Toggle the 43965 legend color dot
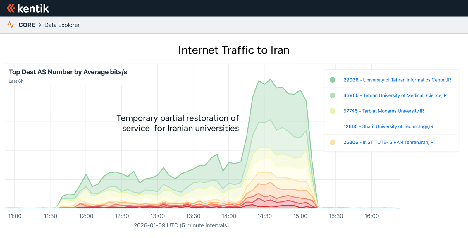Screen dimensions: 468x238 [x=333, y=95]
